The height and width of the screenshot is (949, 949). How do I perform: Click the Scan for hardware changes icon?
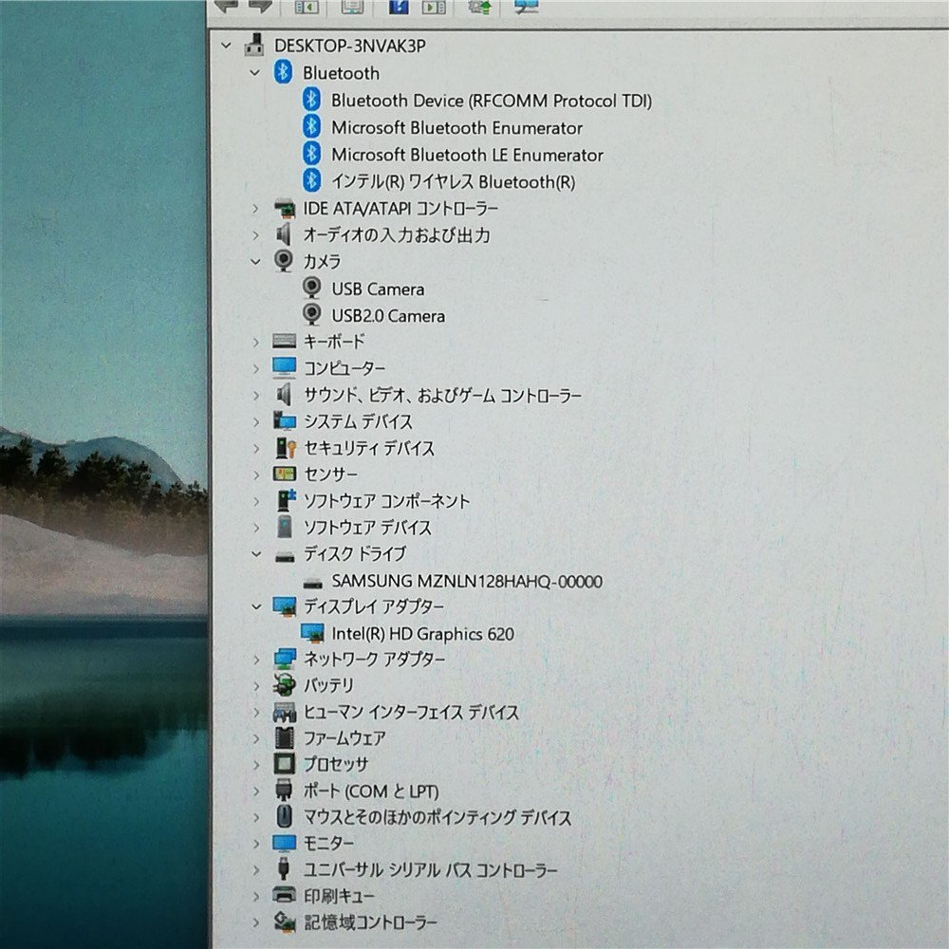523,8
